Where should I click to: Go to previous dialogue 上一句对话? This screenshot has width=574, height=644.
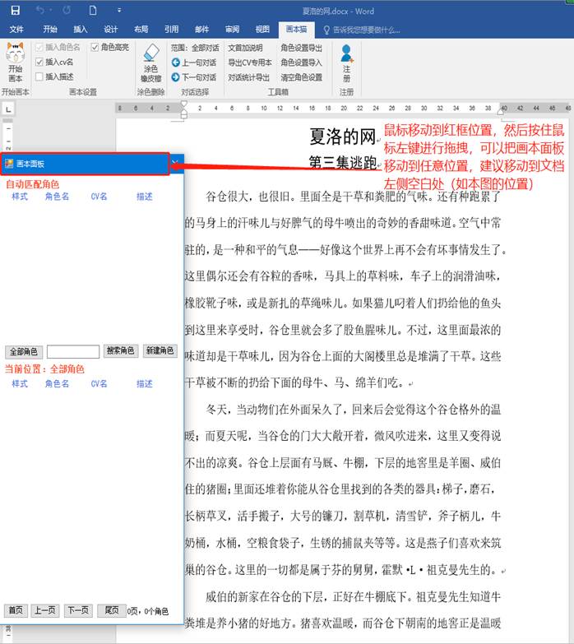(194, 63)
